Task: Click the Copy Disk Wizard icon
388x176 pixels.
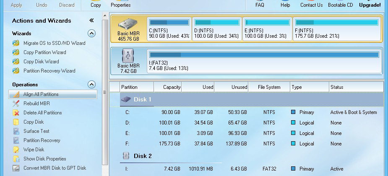Action: pos(16,62)
